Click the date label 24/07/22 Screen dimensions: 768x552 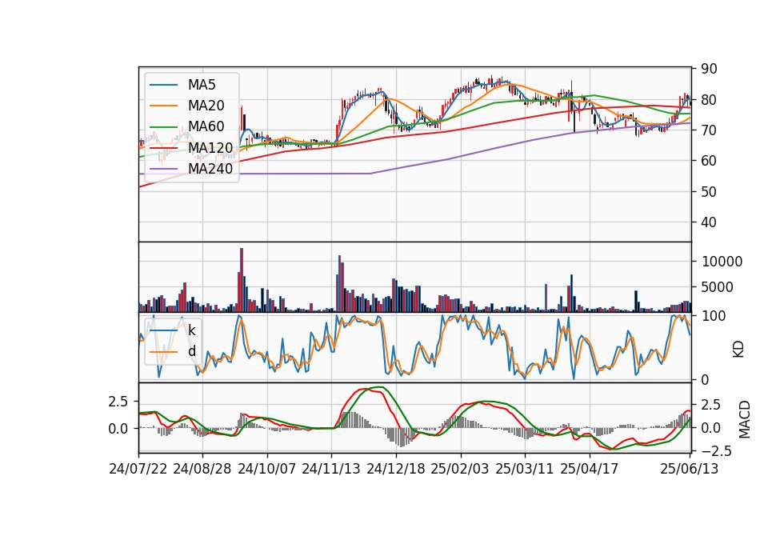click(x=138, y=469)
